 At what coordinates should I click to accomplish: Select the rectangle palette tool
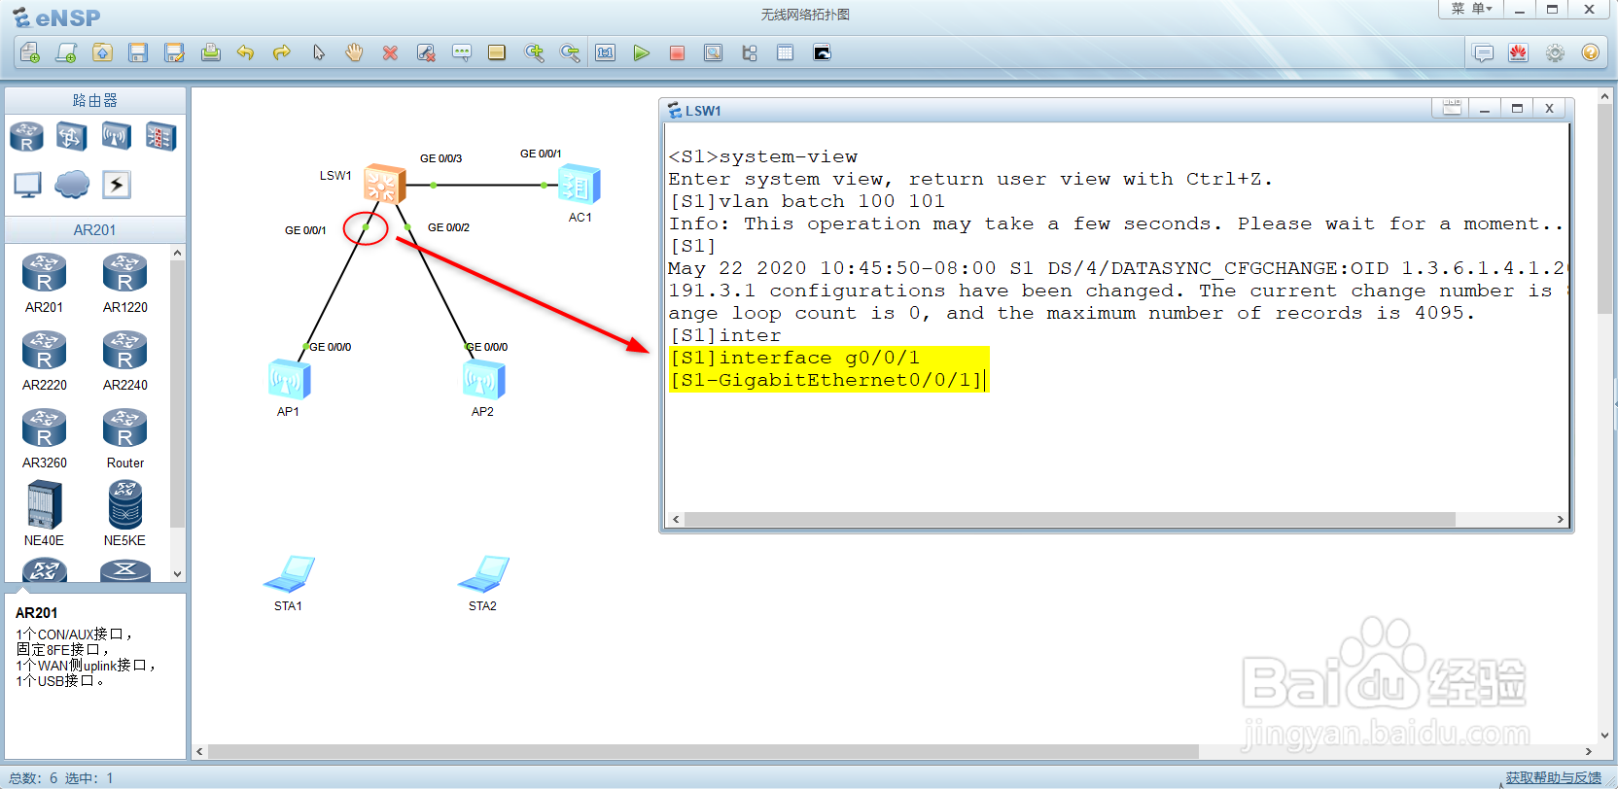[x=497, y=52]
